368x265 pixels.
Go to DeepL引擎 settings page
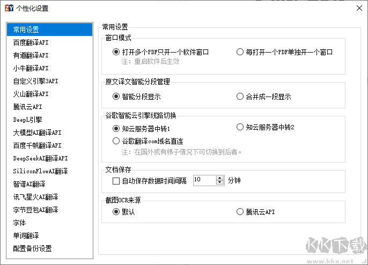[x=50, y=120]
